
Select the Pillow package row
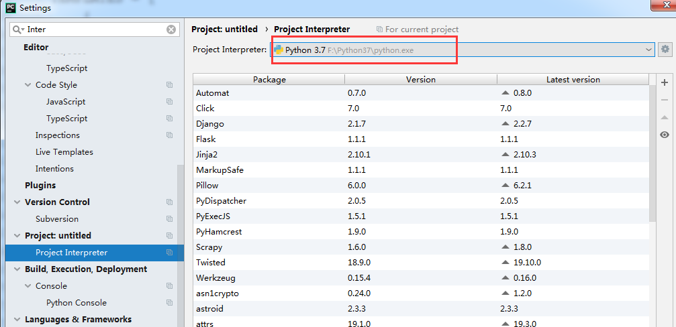click(x=421, y=186)
